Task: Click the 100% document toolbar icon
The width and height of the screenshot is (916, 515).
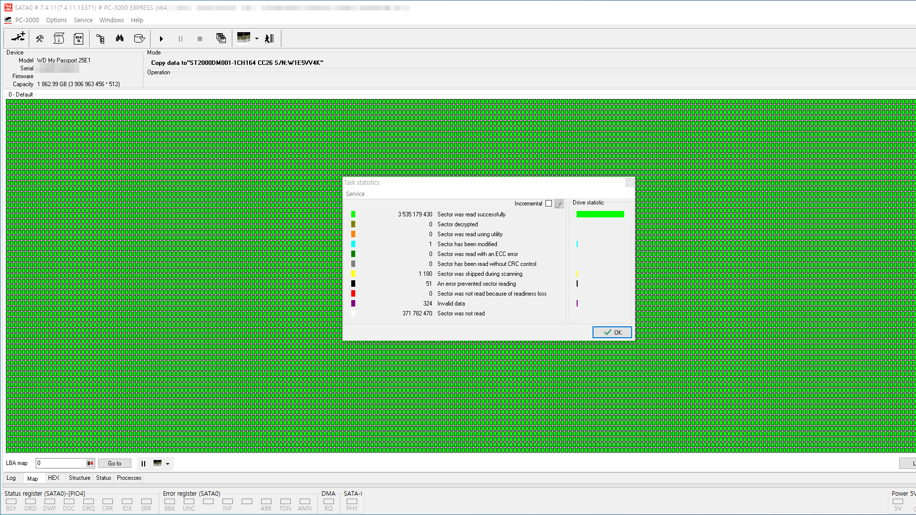Action: tap(78, 39)
